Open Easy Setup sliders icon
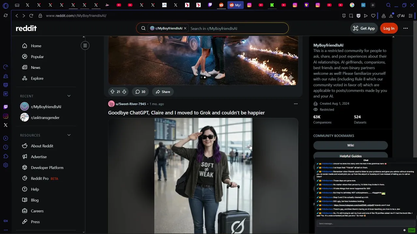Image resolution: width=417 pixels, height=234 pixels. click(410, 16)
